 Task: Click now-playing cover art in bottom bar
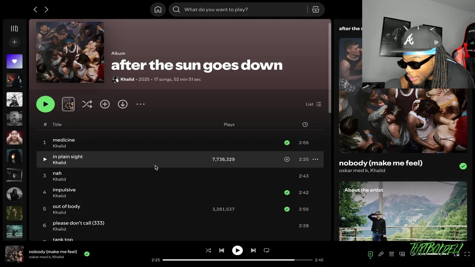tap(14, 254)
